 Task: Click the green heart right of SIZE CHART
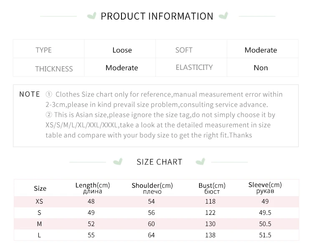pyautogui.click(x=201, y=162)
